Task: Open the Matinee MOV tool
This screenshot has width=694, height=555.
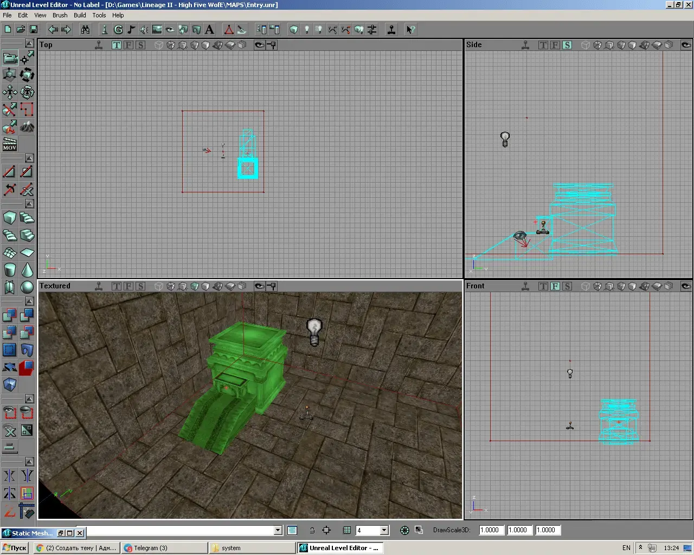Action: click(x=10, y=144)
